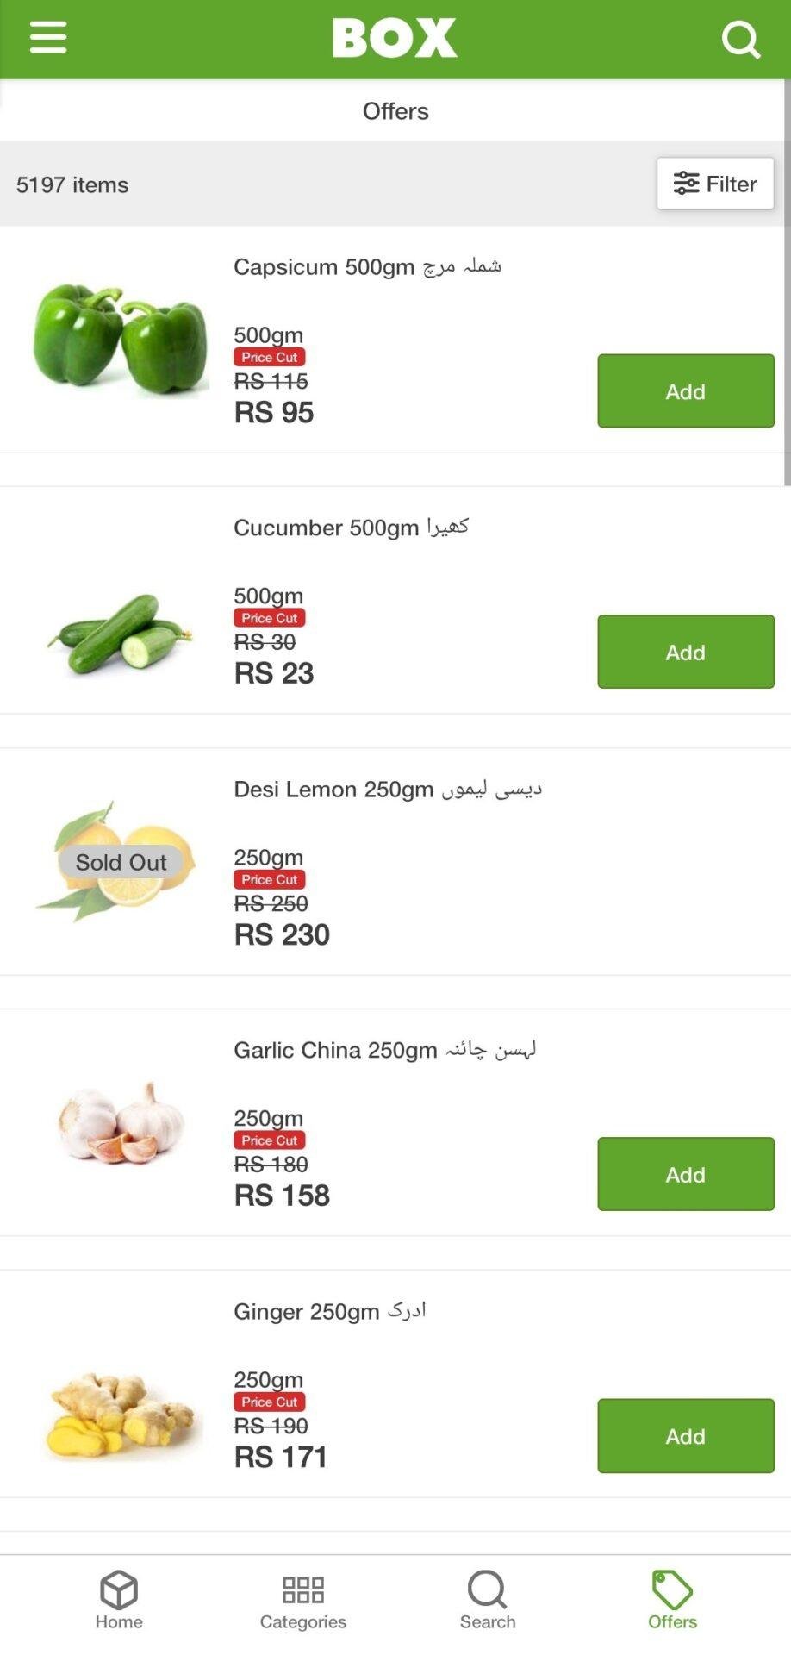Add Garlic China 250gm to cart
Viewport: 791px width, 1655px height.
(x=685, y=1174)
